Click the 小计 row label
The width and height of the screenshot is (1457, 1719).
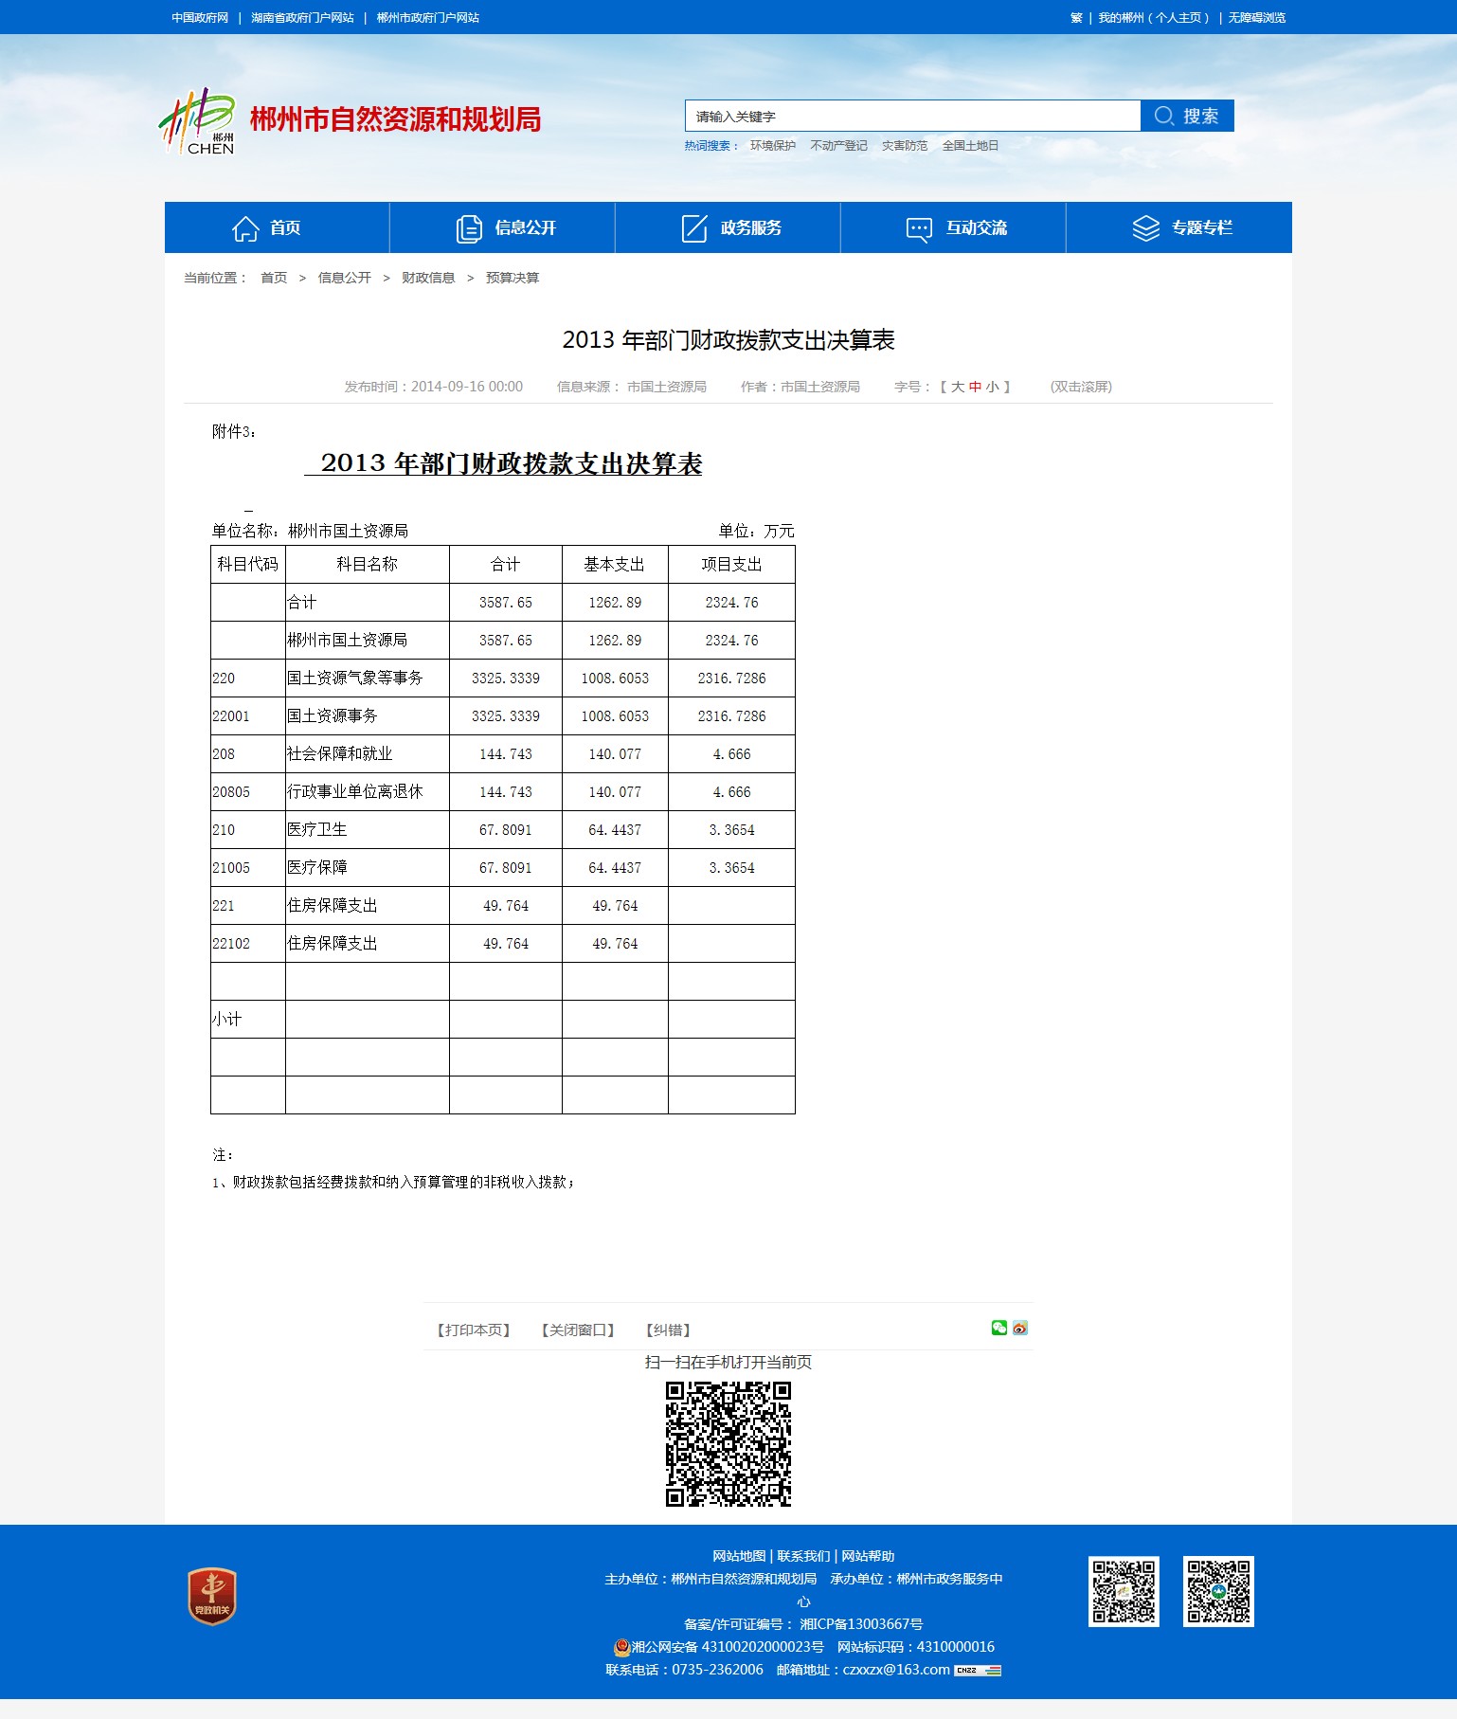[x=226, y=1020]
